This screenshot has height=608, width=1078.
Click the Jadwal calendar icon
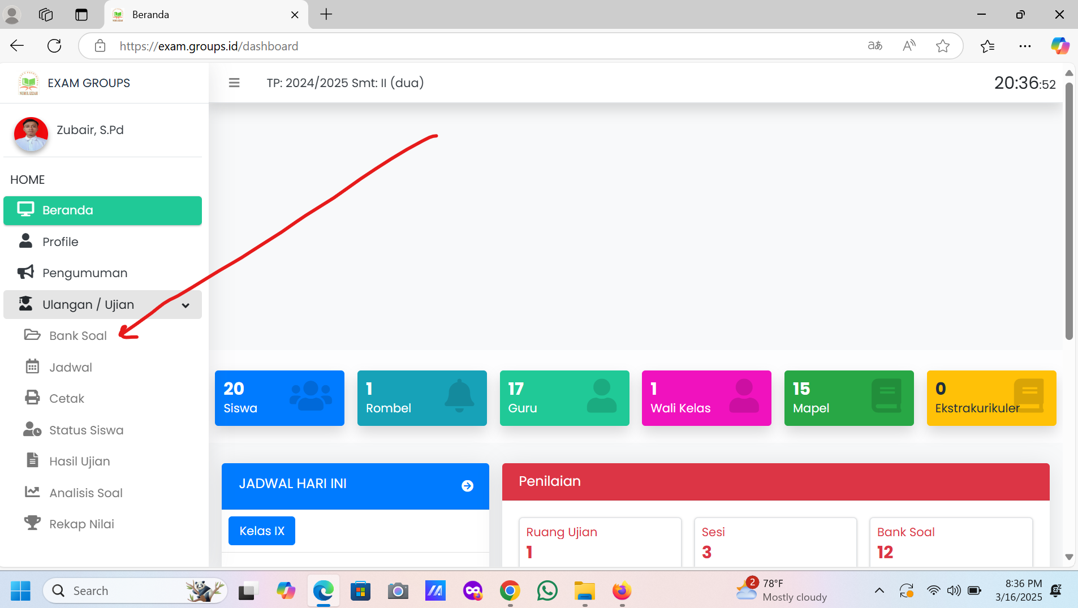32,367
